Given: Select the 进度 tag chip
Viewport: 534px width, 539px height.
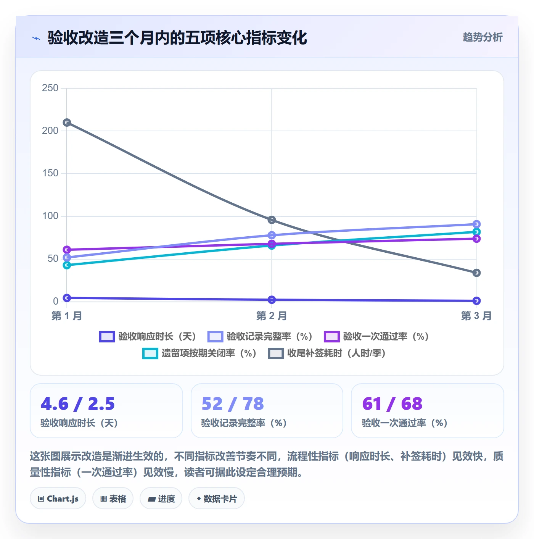Looking at the screenshot, I should (161, 499).
